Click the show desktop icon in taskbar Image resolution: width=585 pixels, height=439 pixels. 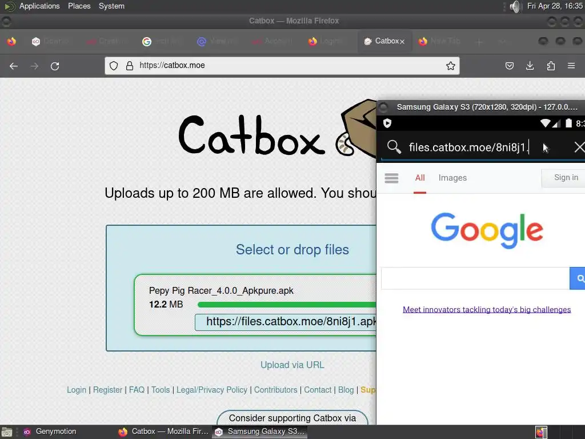pyautogui.click(x=7, y=432)
